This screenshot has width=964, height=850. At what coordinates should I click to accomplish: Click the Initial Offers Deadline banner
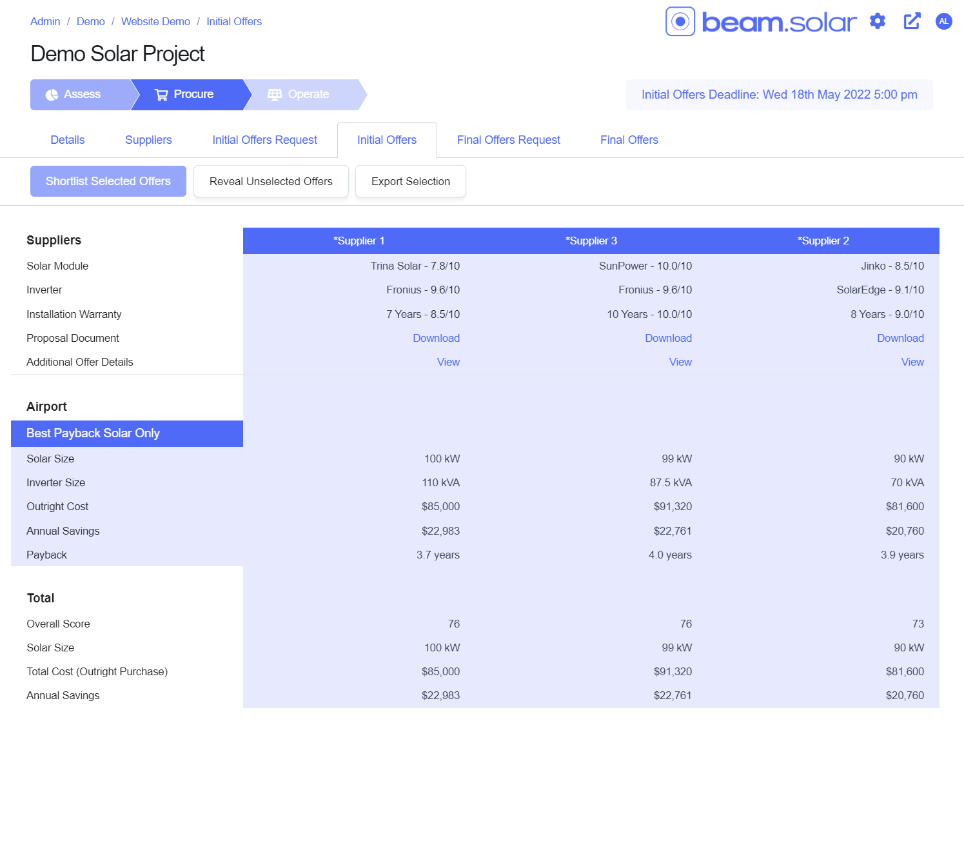click(779, 95)
